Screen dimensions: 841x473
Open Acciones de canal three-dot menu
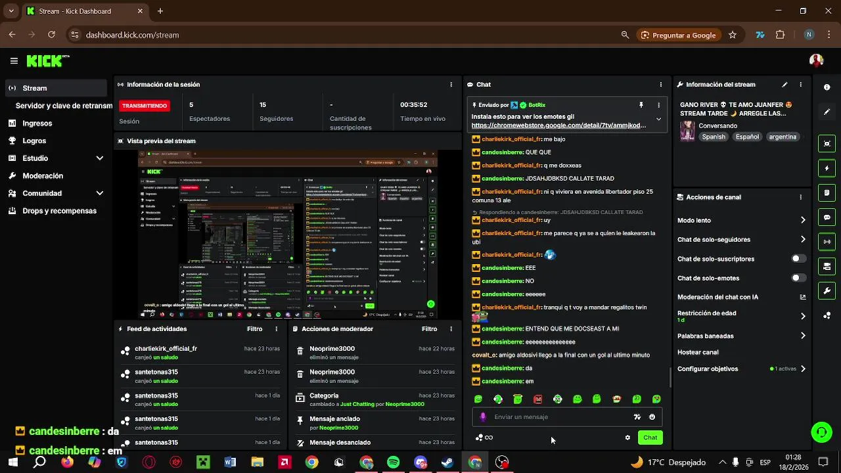(x=800, y=197)
